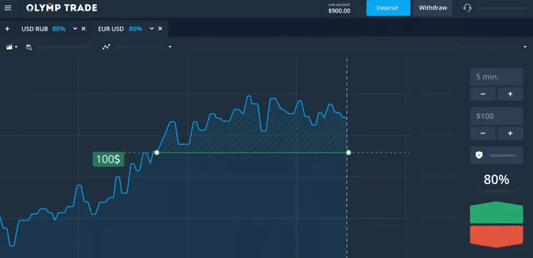Image resolution: width=533 pixels, height=258 pixels.
Task: Close the USD RUB tab
Action: click(x=84, y=29)
